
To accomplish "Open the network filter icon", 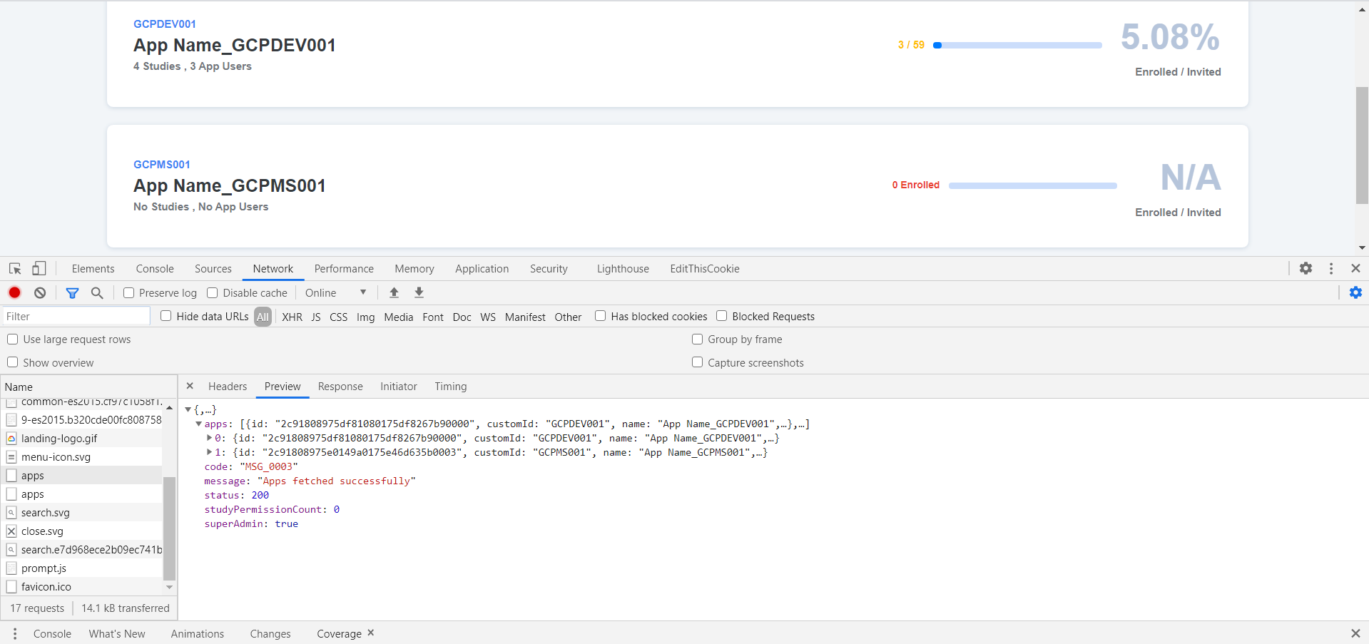I will (71, 292).
